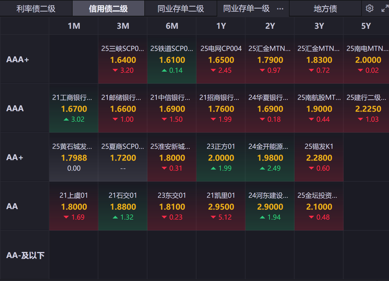Image resolution: width=389 pixels, height=281 pixels.
Task: Select the AAA+ rating row label
Action: tap(18, 59)
